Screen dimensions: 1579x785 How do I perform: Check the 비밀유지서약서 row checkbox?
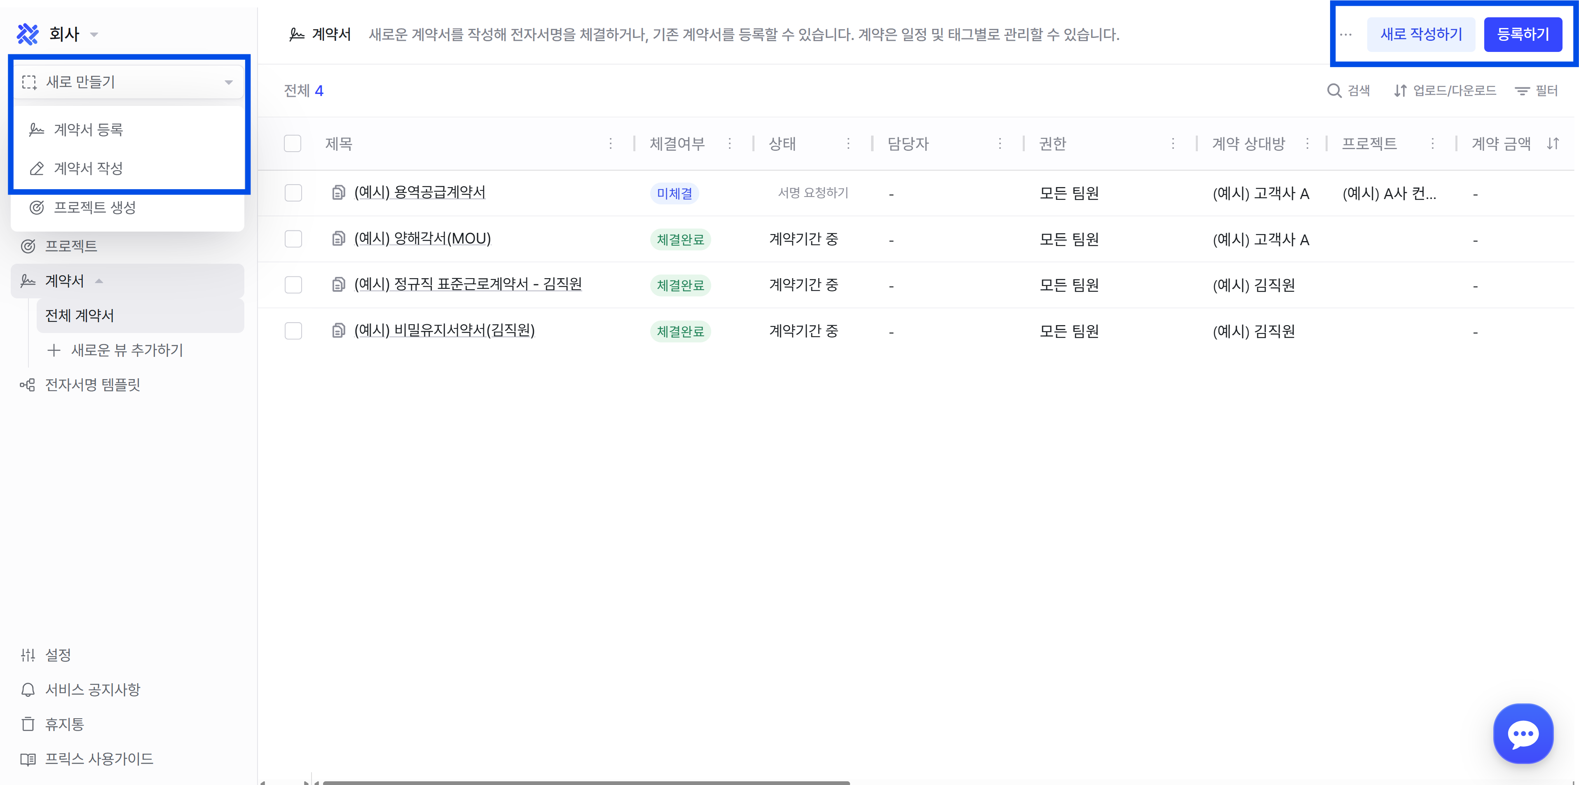[293, 331]
